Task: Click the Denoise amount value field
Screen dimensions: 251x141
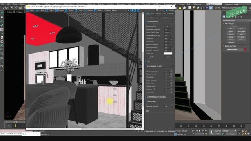Action: [x=167, y=106]
